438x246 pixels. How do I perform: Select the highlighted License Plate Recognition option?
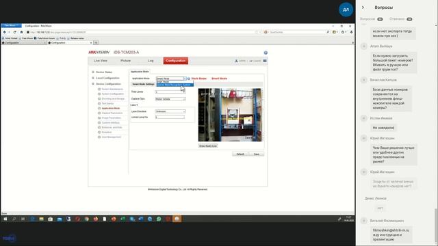tap(175, 85)
